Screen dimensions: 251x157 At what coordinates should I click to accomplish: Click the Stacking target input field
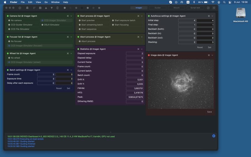[205, 42]
